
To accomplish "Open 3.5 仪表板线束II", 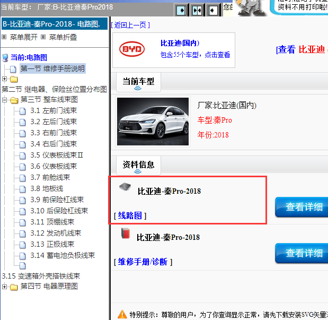I will (x=57, y=155).
